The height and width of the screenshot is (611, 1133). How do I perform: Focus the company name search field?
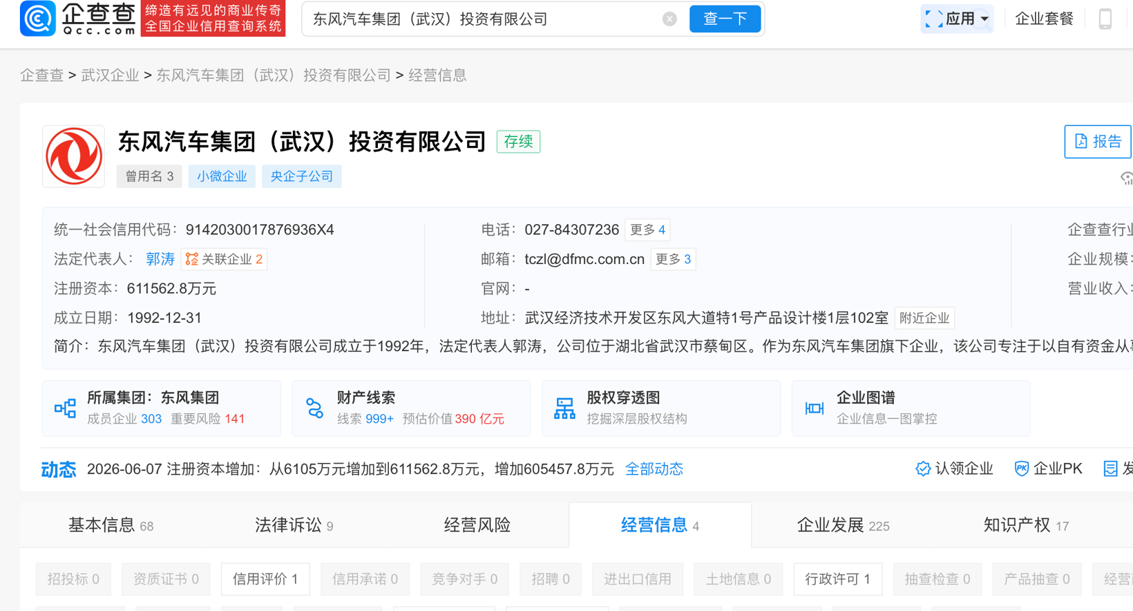pos(484,19)
